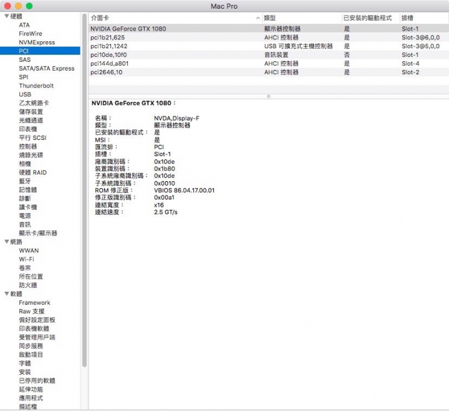The image size is (449, 411).
Task: Select 延伸功能 extensions item
Action: pos(31,389)
